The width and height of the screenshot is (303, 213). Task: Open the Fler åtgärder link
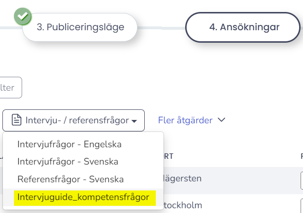(185, 120)
